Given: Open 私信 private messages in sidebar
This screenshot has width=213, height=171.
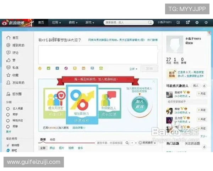Looking at the screenshot, I should (x=12, y=68).
